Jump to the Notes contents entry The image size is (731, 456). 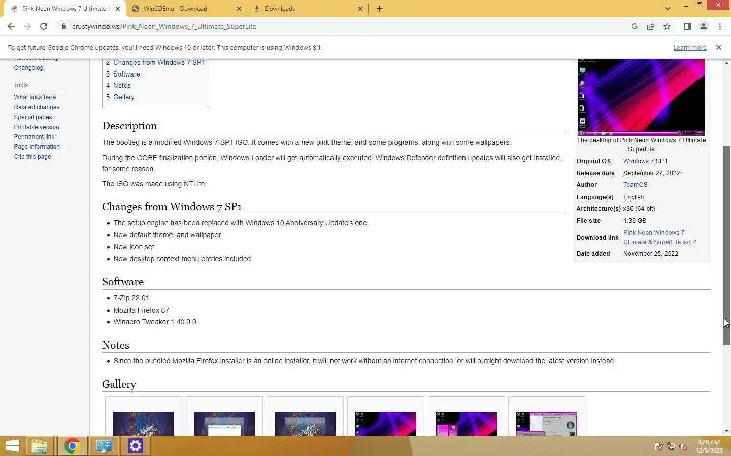click(122, 86)
